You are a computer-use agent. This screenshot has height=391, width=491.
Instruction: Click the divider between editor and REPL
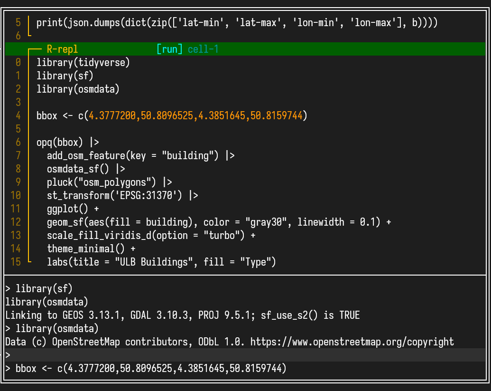coord(245,275)
